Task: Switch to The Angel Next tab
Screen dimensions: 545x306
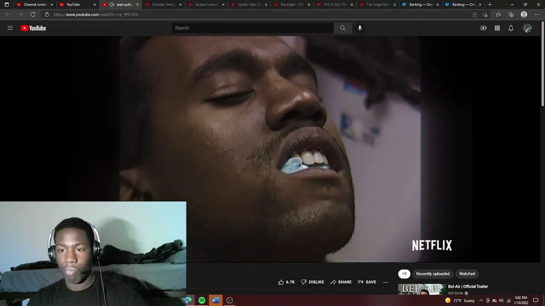Action: pyautogui.click(x=378, y=5)
